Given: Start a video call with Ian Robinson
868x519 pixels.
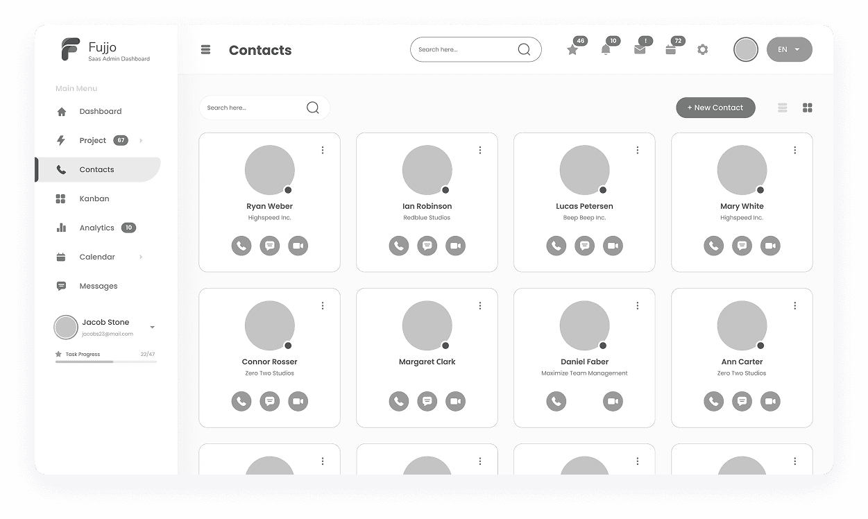Looking at the screenshot, I should point(455,245).
